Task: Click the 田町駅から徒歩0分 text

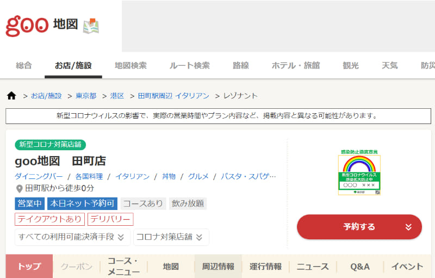Action: 59,188
